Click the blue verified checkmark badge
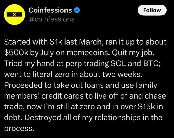This screenshot has height=138, width=174. pos(77,10)
